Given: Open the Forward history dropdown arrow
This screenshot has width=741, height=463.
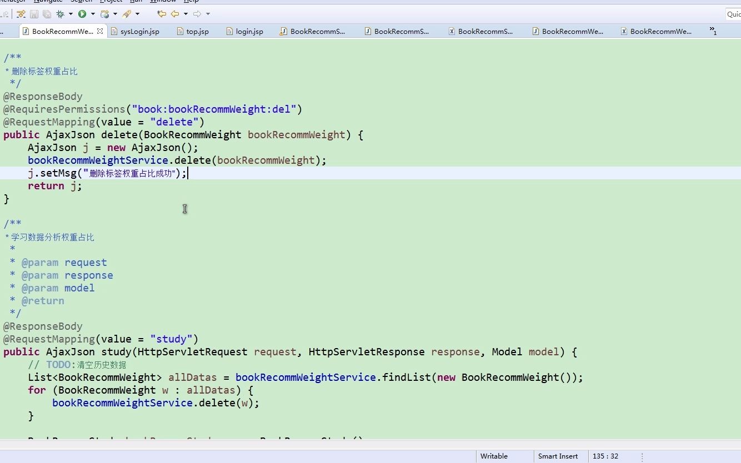Looking at the screenshot, I should 208,14.
